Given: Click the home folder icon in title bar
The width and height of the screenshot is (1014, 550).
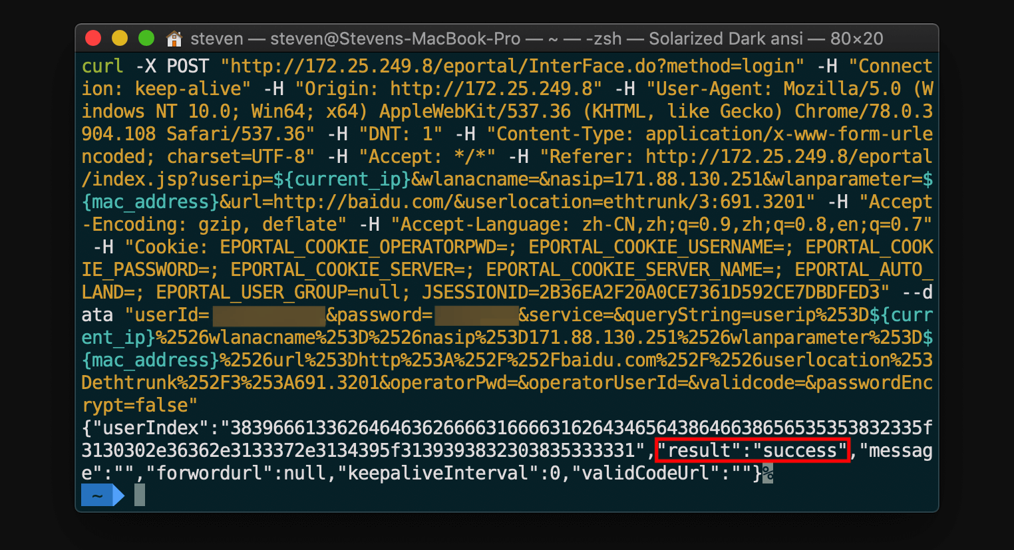Looking at the screenshot, I should (x=174, y=39).
